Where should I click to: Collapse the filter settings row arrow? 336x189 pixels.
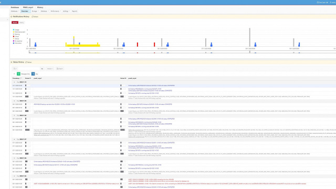[14, 73]
